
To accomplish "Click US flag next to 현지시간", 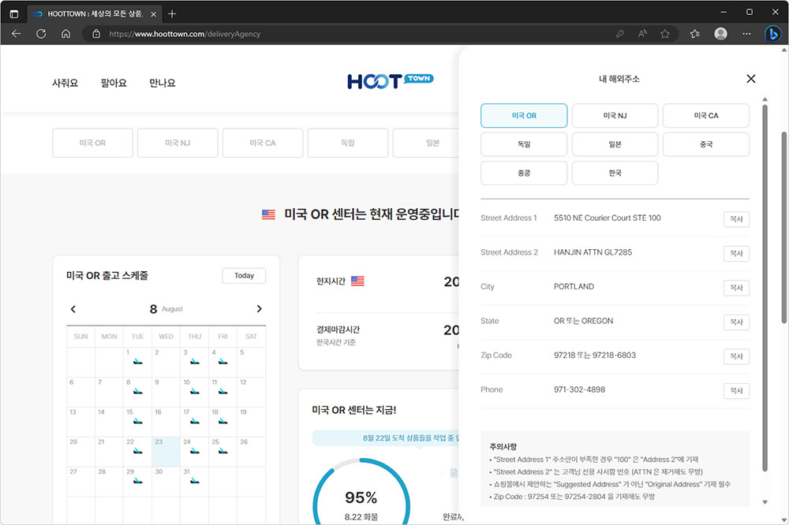I will [x=357, y=281].
